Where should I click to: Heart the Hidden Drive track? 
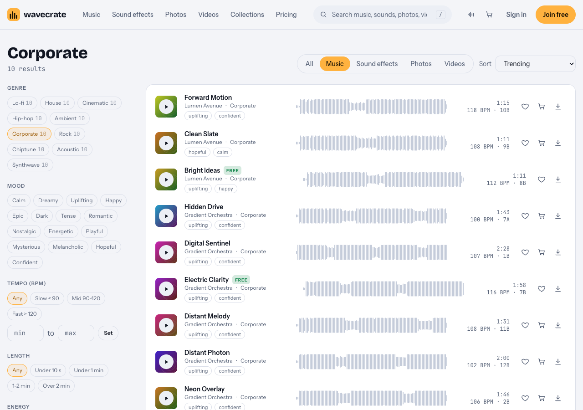525,216
